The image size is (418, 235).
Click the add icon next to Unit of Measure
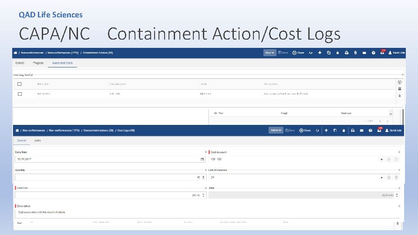[389, 178]
